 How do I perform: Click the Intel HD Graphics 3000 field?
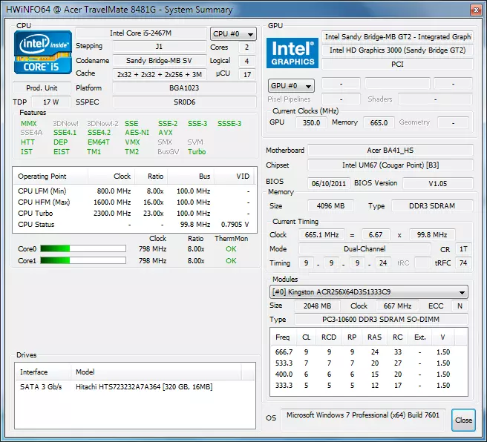397,50
